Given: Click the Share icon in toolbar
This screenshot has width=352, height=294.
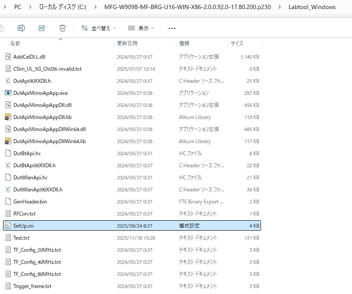Looking at the screenshot, I should (x=42, y=28).
